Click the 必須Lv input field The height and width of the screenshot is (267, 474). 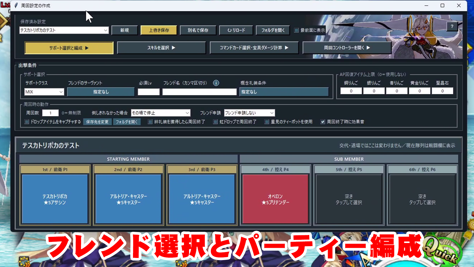149,92
